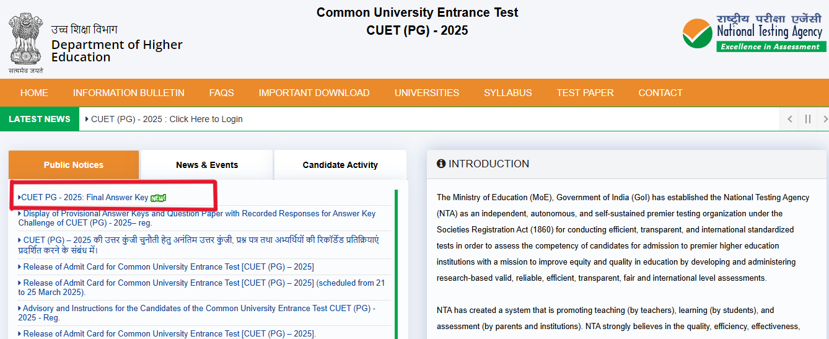
Task: Open the HOME menu item
Action: tap(34, 93)
